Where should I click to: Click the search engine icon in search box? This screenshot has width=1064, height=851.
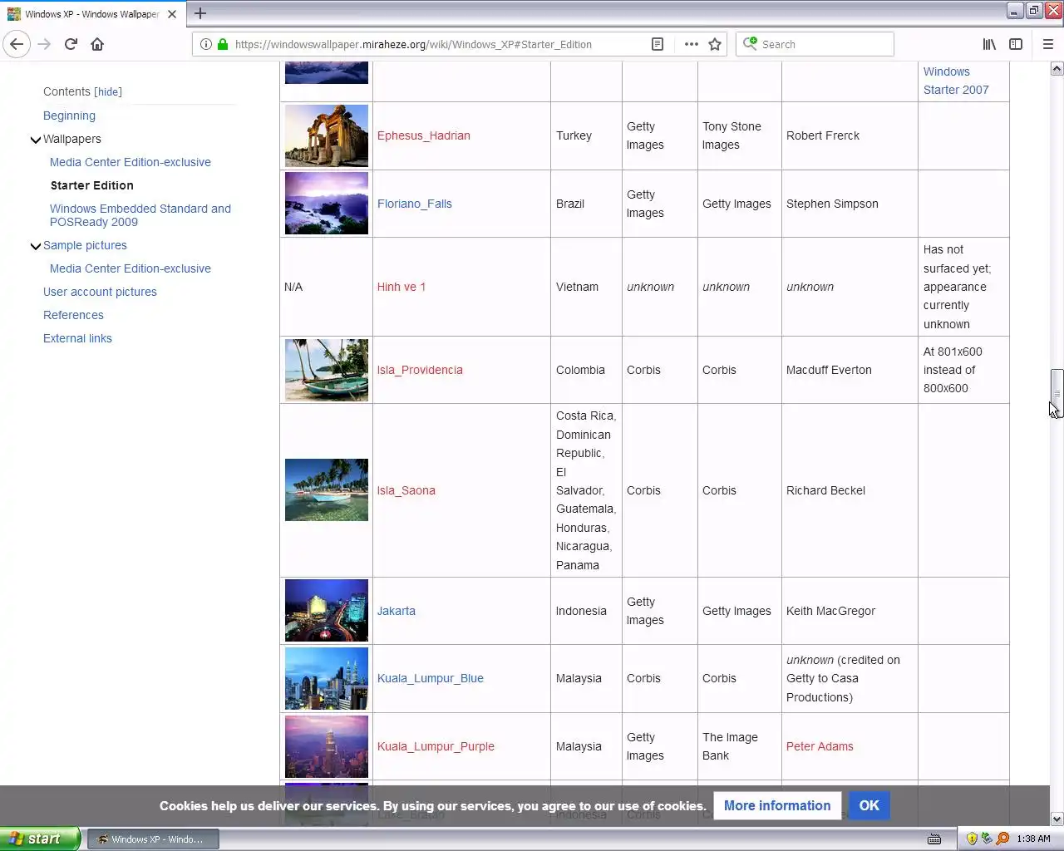(x=750, y=43)
